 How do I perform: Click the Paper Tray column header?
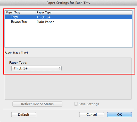[x=21, y=13]
